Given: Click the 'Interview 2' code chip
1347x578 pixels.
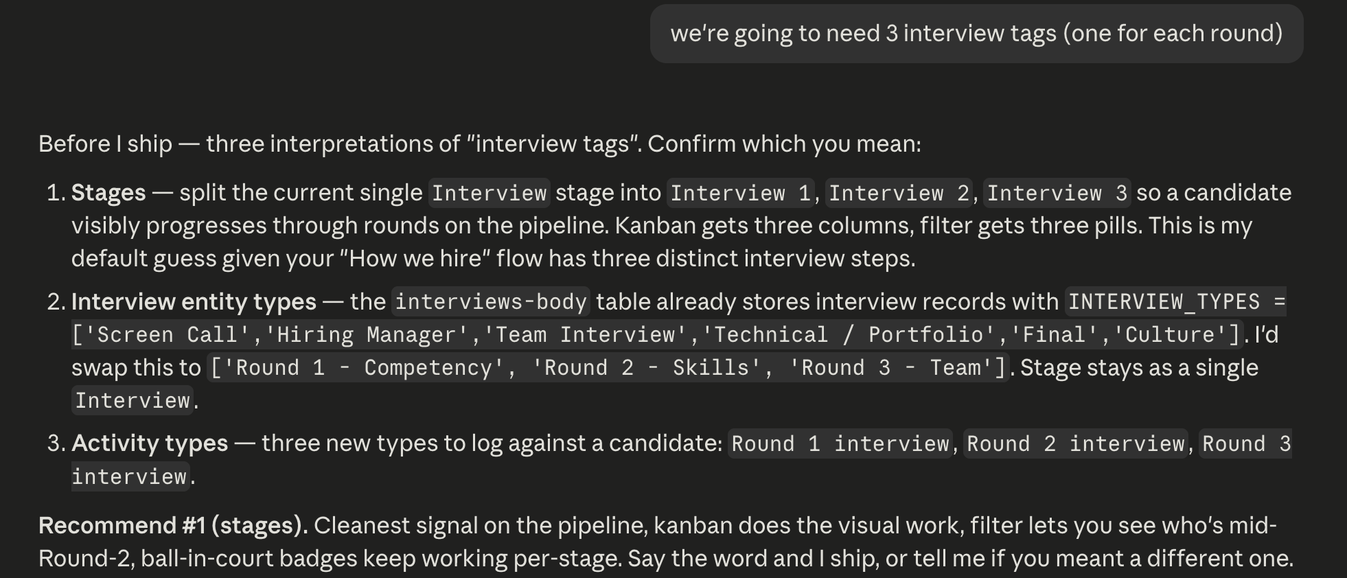Looking at the screenshot, I should (899, 193).
